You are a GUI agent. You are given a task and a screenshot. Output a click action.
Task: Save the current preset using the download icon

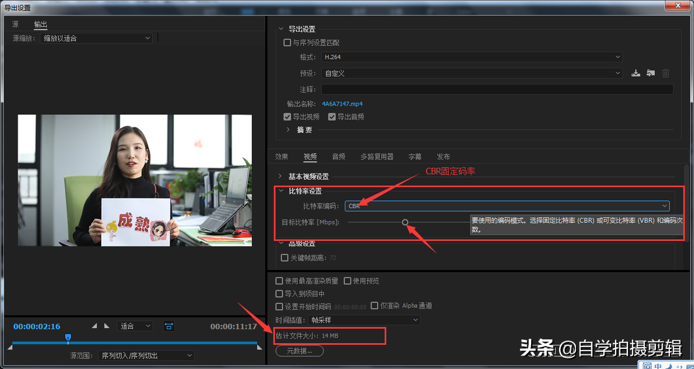[x=635, y=73]
